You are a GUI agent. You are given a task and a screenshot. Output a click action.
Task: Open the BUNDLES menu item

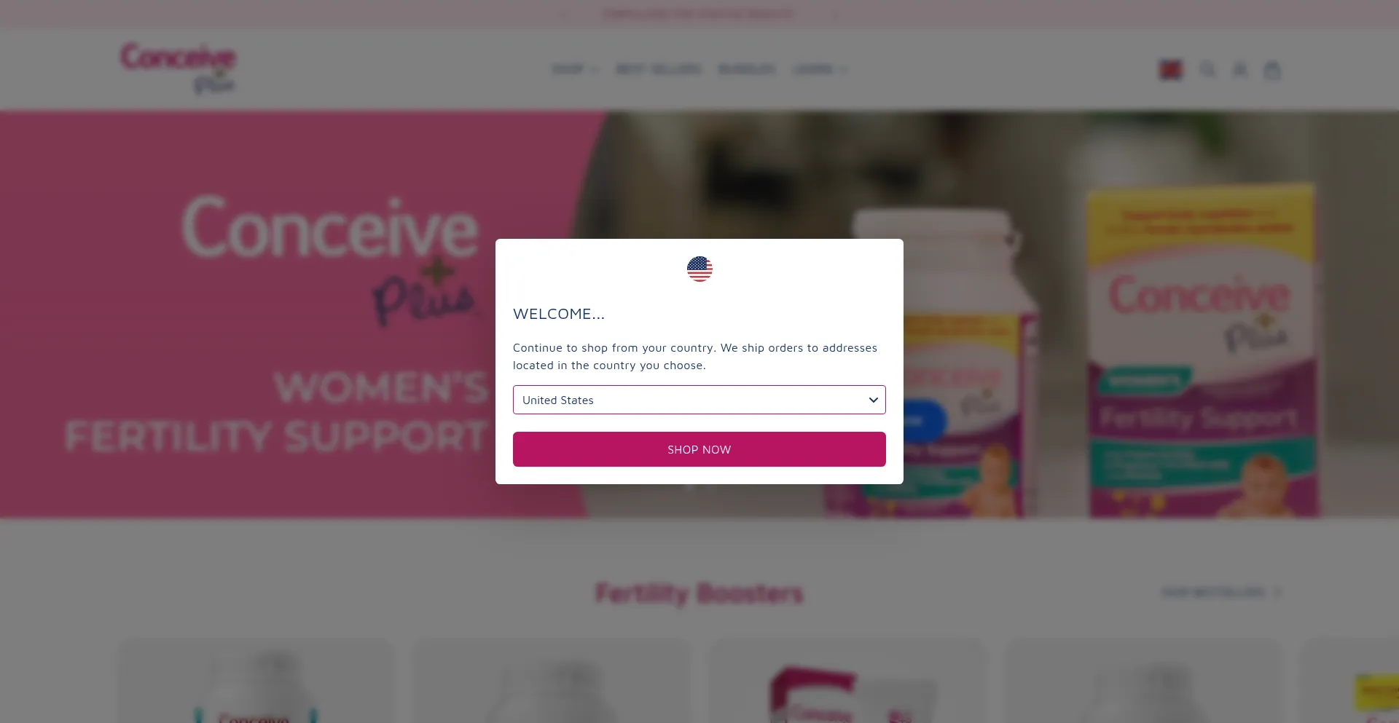point(747,69)
